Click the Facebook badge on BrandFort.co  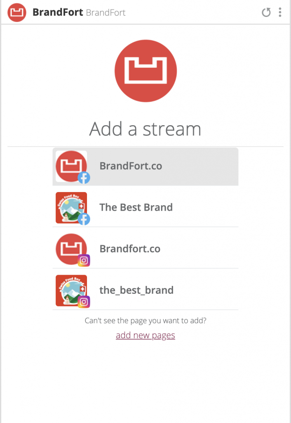click(x=84, y=178)
